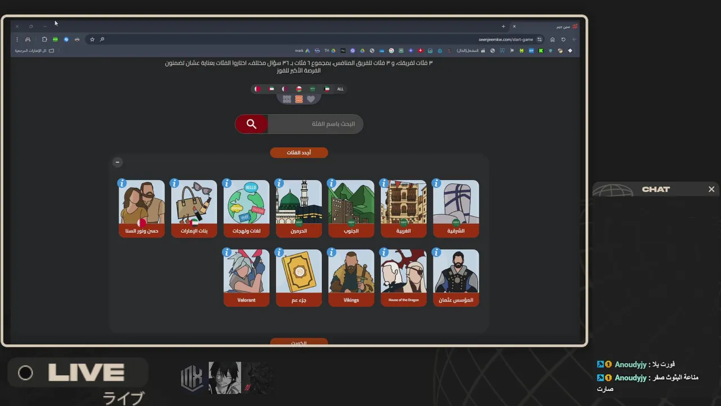Open info for الجنوب card
The width and height of the screenshot is (721, 406).
(x=331, y=183)
